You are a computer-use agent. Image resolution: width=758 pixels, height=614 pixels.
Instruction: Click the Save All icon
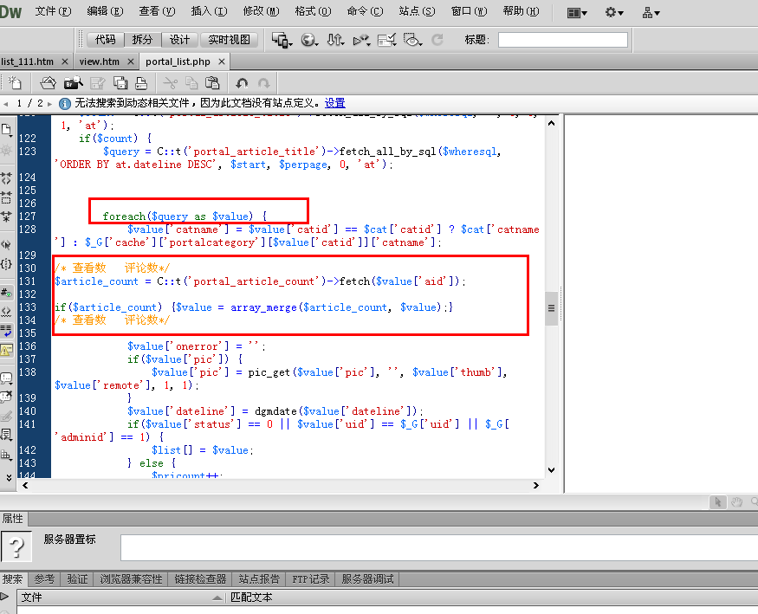tap(120, 83)
